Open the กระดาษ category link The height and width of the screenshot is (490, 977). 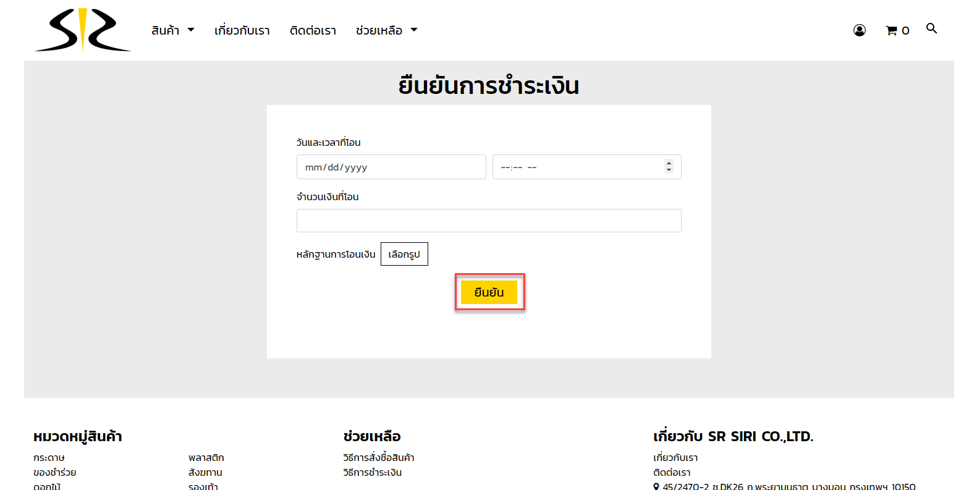[49, 458]
